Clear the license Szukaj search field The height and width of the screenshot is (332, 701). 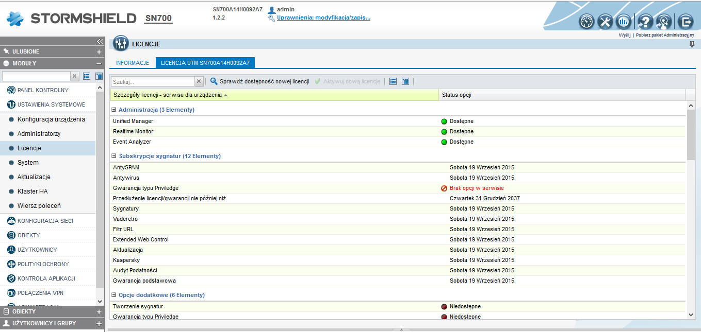[199, 81]
